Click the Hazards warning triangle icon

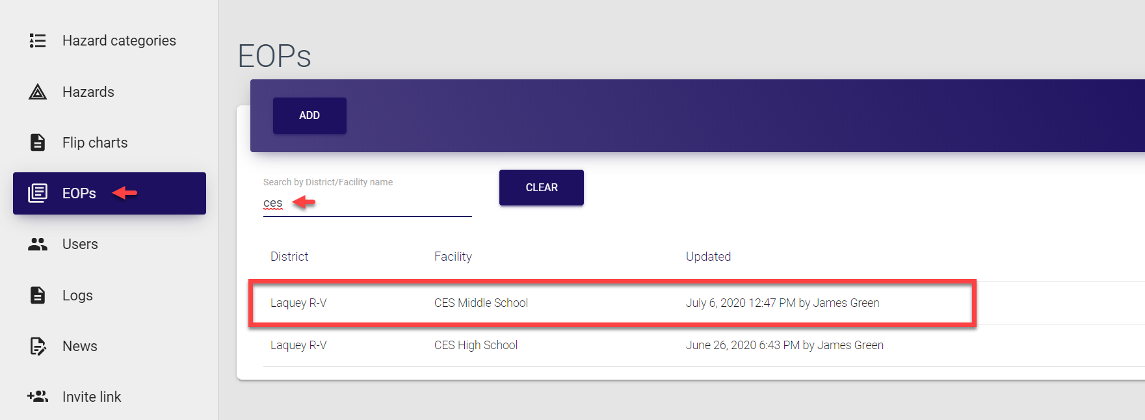(x=38, y=92)
